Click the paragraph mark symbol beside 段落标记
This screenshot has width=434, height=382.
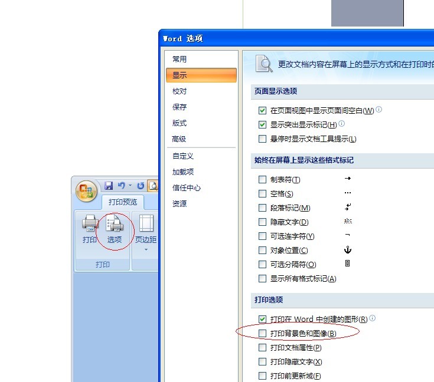(348, 207)
